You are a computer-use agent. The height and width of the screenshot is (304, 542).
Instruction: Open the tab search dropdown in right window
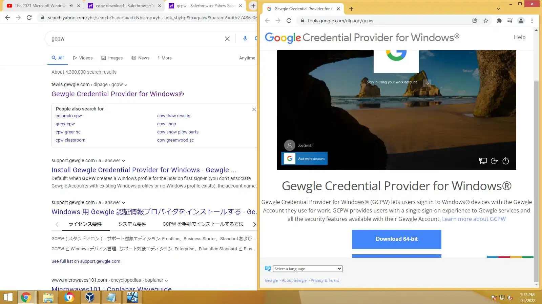[498, 9]
